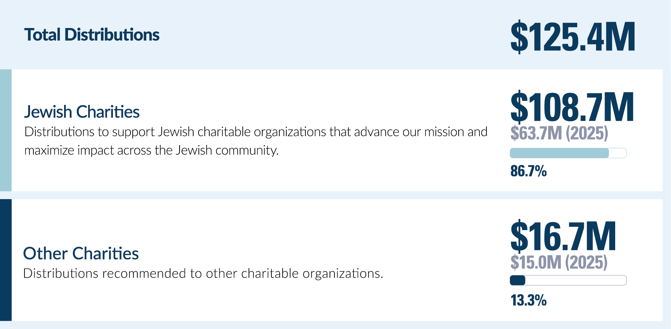671x329 pixels.
Task: Click the $16.7M Other Charities figure
Action: pyautogui.click(x=563, y=236)
